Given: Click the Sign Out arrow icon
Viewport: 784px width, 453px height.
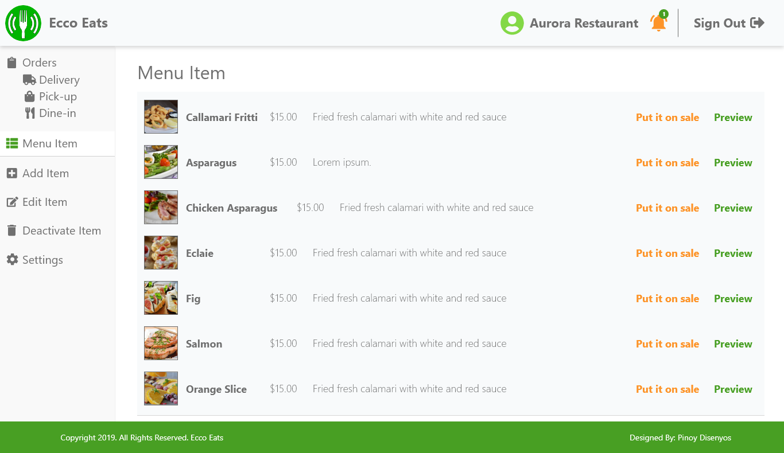Looking at the screenshot, I should click(758, 23).
